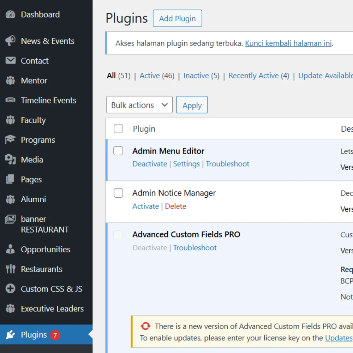Click the Restaurants fork and knife icon

(x=11, y=269)
